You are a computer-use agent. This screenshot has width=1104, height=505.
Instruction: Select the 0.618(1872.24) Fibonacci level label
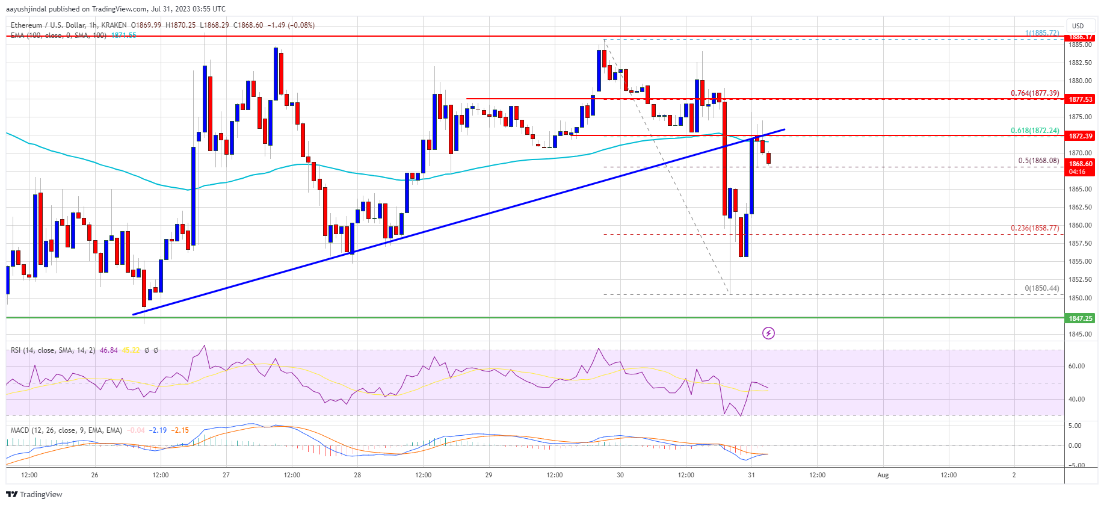coord(1034,131)
